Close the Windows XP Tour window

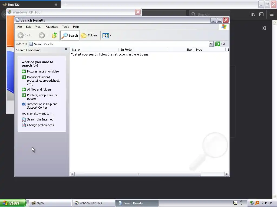[138, 12]
